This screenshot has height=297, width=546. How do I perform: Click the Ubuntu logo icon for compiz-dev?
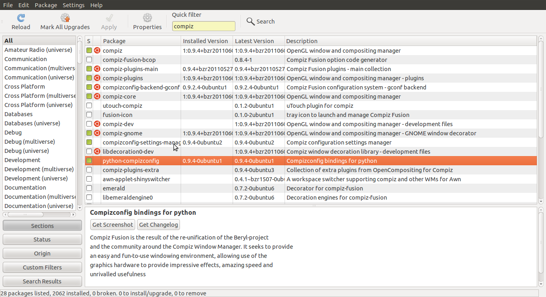click(x=97, y=124)
